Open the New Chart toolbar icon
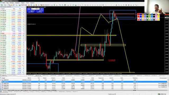Viewport: 169px width, 95px height. (2, 5)
